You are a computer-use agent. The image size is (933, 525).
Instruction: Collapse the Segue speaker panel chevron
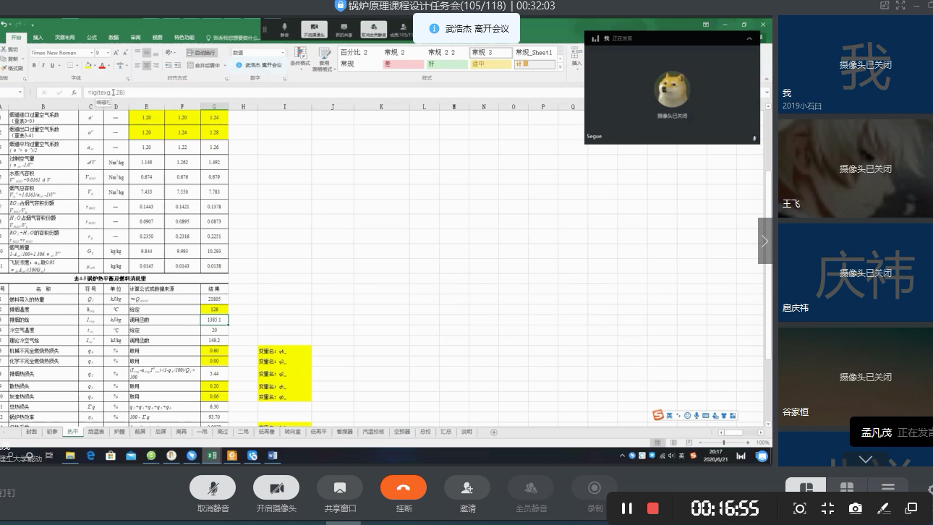tap(749, 38)
